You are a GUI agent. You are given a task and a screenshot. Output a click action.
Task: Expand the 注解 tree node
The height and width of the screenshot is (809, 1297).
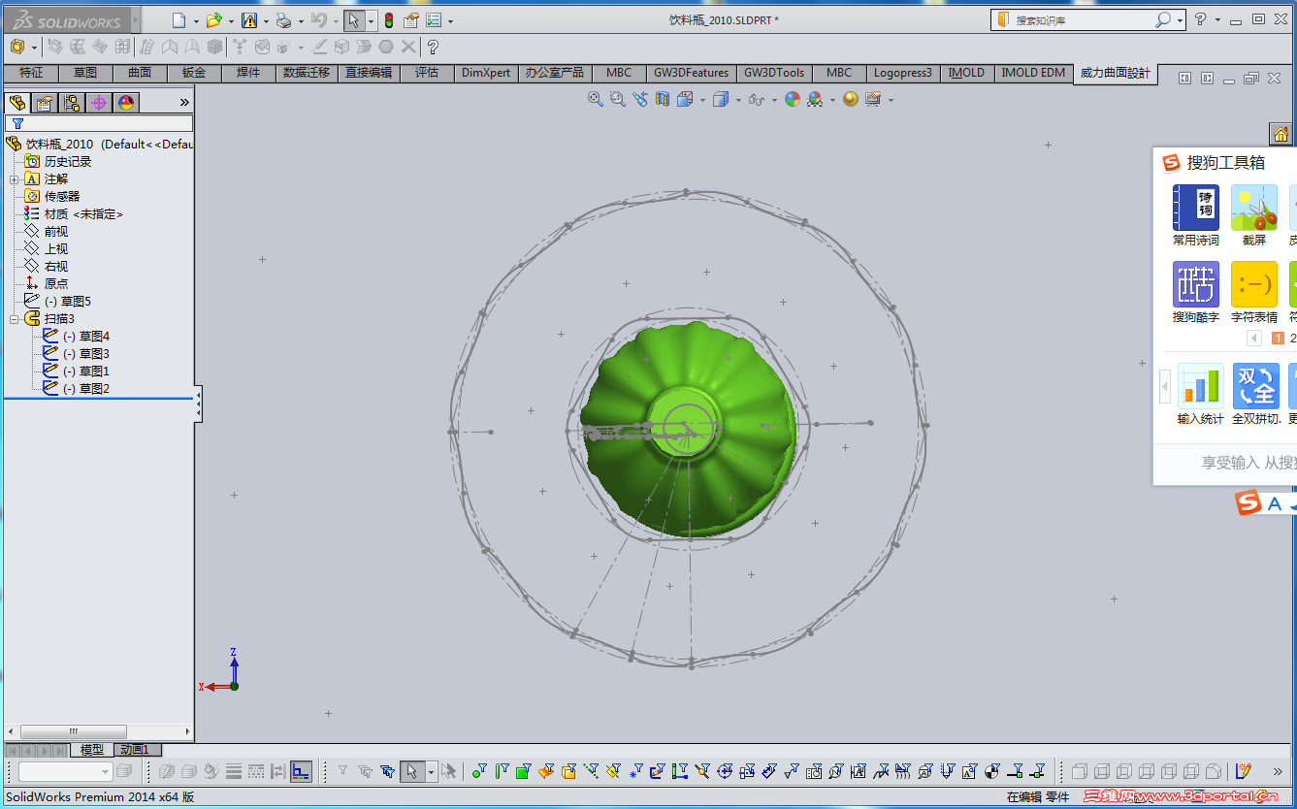pyautogui.click(x=15, y=179)
